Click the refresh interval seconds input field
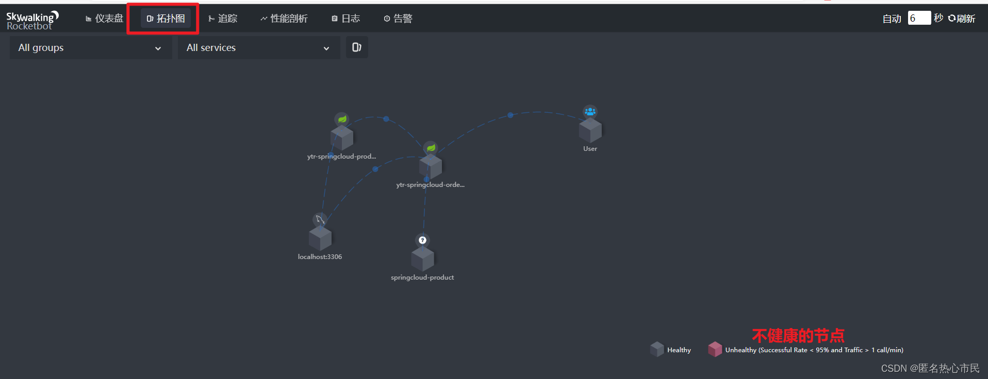This screenshot has width=988, height=379. pyautogui.click(x=919, y=18)
